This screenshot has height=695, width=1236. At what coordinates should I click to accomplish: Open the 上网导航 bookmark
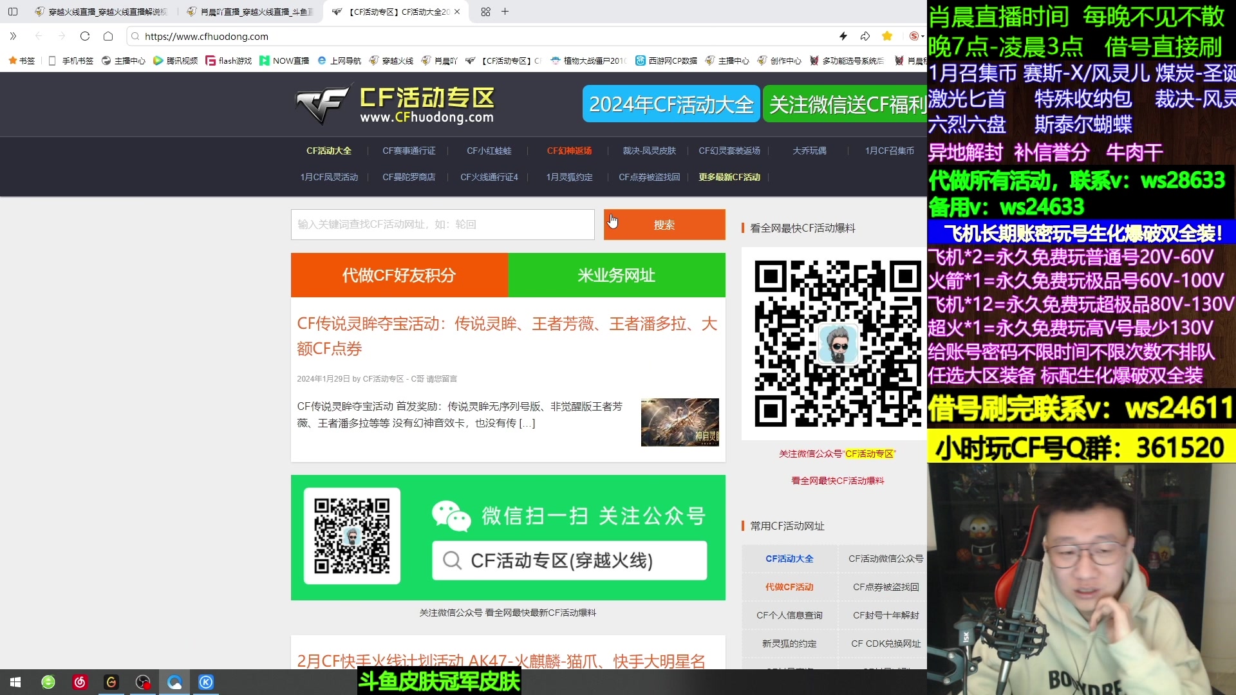pyautogui.click(x=339, y=60)
